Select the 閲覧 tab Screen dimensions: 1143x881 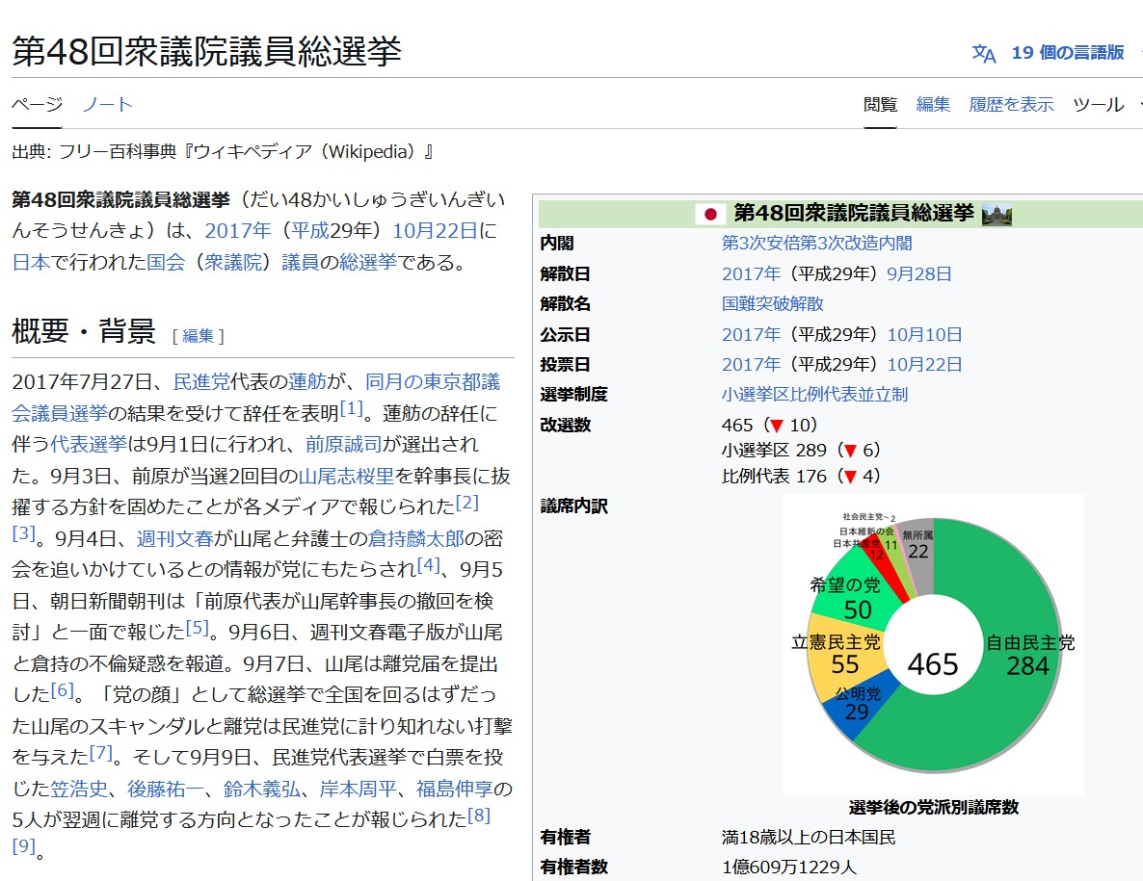[x=881, y=104]
